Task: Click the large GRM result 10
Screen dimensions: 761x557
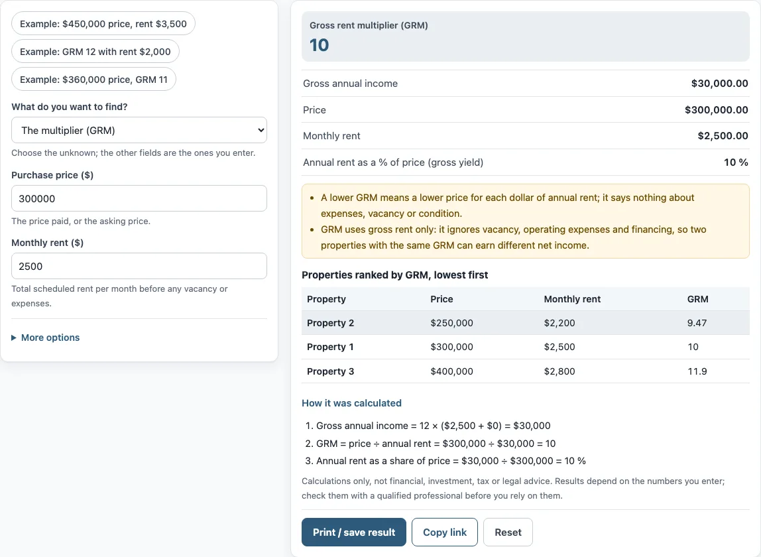Action: pos(320,45)
